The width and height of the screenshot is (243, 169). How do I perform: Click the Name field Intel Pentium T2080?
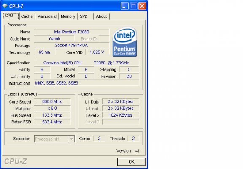[72, 32]
